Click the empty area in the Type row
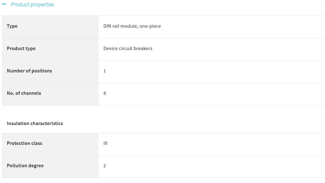Image resolution: width=325 pixels, height=183 pixels. coord(242,27)
